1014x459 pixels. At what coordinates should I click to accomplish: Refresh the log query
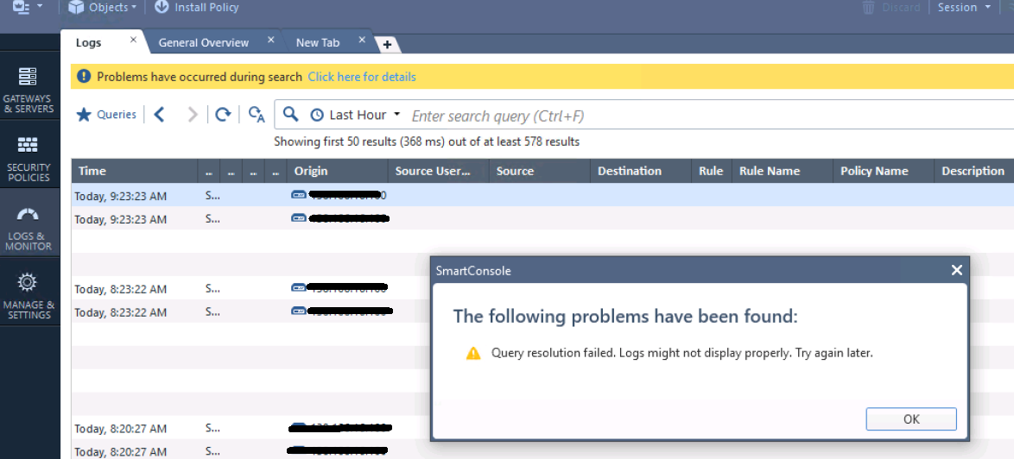tap(223, 115)
